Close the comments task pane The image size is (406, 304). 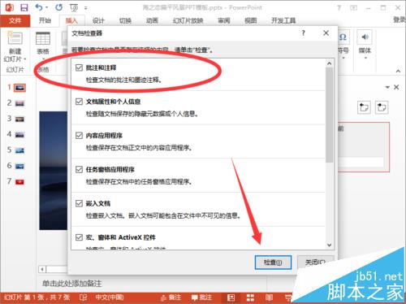point(396,87)
